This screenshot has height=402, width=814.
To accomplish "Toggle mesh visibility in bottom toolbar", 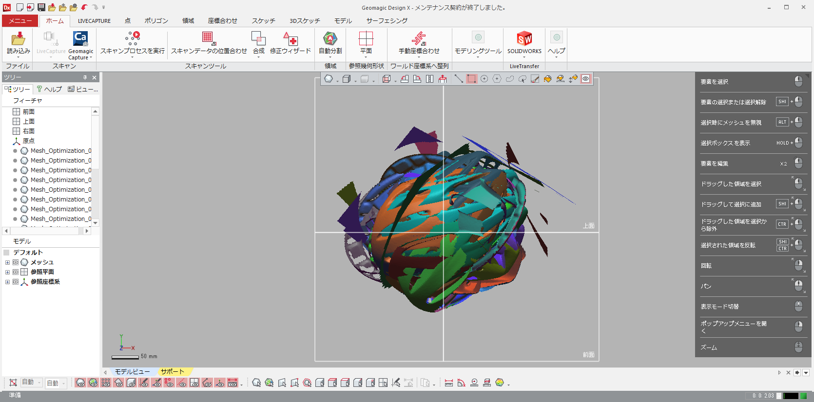I will tap(80, 383).
